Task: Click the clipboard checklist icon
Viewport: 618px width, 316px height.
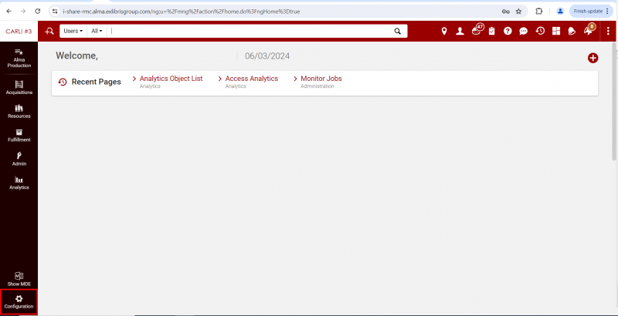Action: click(x=491, y=31)
